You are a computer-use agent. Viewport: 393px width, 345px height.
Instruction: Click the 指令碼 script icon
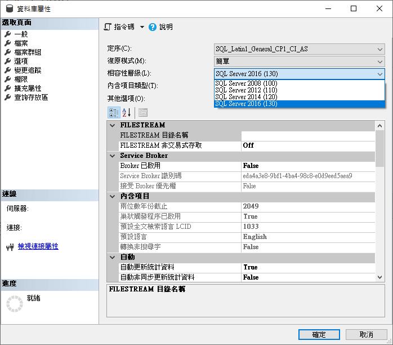(108, 26)
